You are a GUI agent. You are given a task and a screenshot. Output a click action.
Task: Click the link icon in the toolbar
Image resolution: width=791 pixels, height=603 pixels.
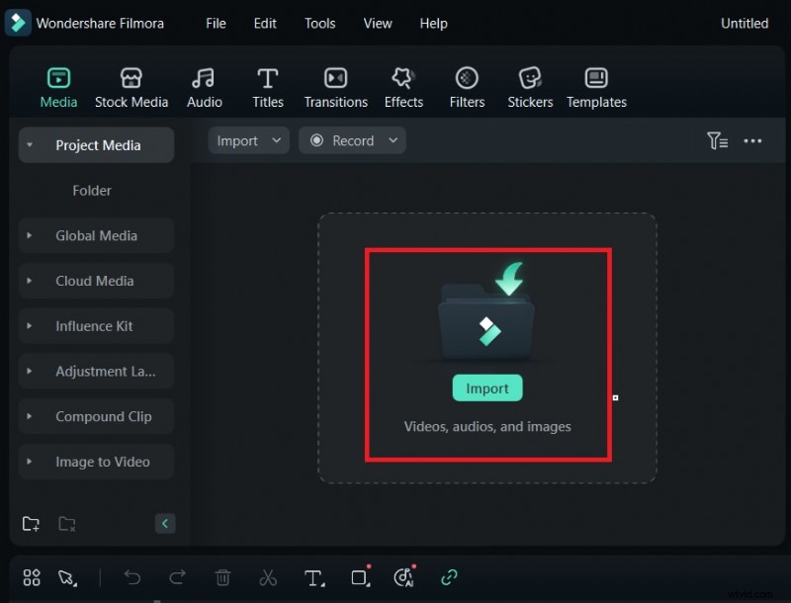coord(450,578)
